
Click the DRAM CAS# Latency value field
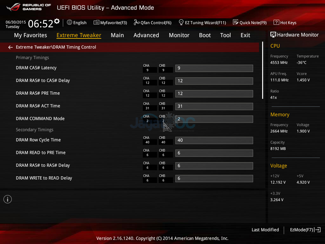tap(214, 68)
